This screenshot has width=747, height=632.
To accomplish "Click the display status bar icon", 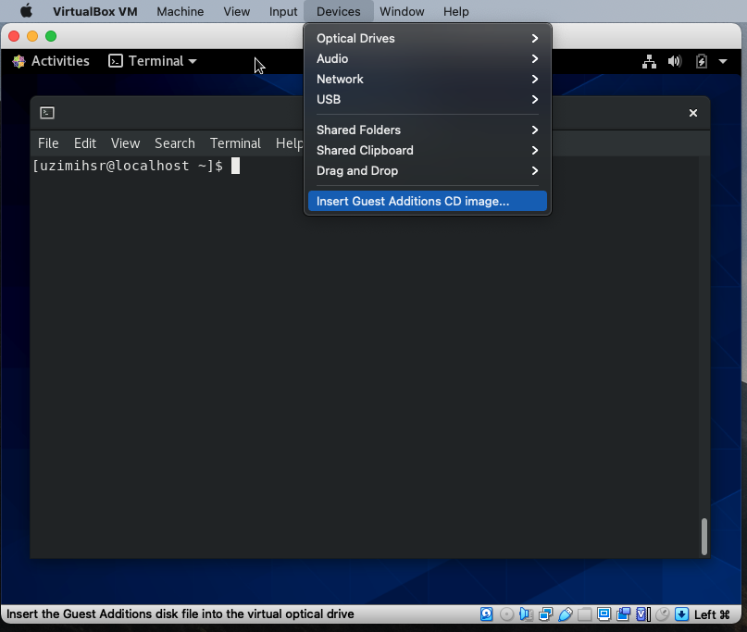I will click(x=604, y=614).
